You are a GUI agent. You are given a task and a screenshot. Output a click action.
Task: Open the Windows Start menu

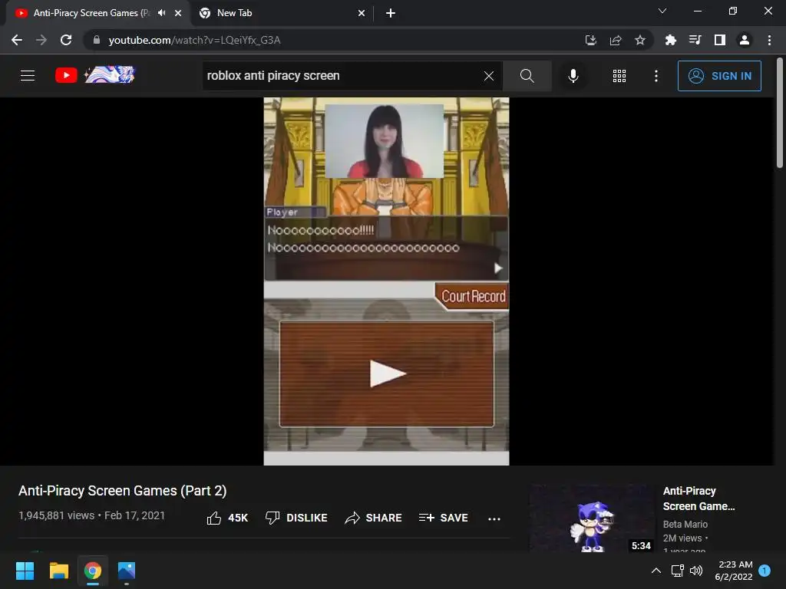(x=25, y=571)
